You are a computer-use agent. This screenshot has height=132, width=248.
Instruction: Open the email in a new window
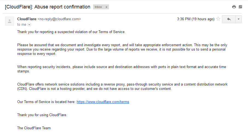click(x=240, y=7)
